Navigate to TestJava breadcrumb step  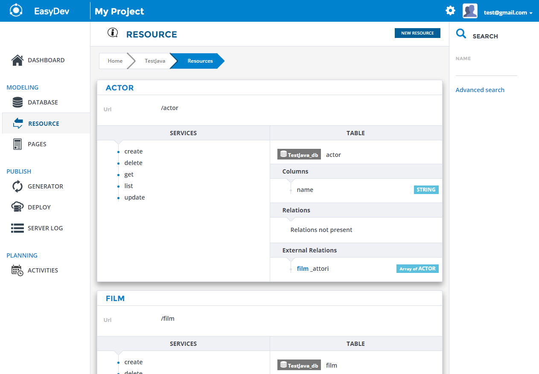[x=154, y=61]
